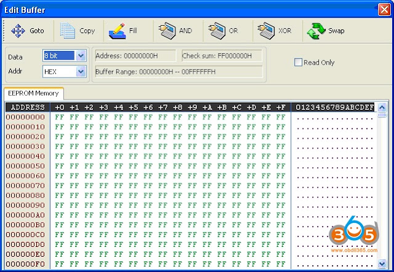
Task: Click the OR operation icon
Action: (217, 31)
